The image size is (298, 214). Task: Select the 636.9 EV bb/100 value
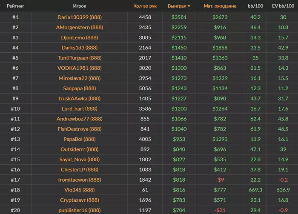coord(283,190)
